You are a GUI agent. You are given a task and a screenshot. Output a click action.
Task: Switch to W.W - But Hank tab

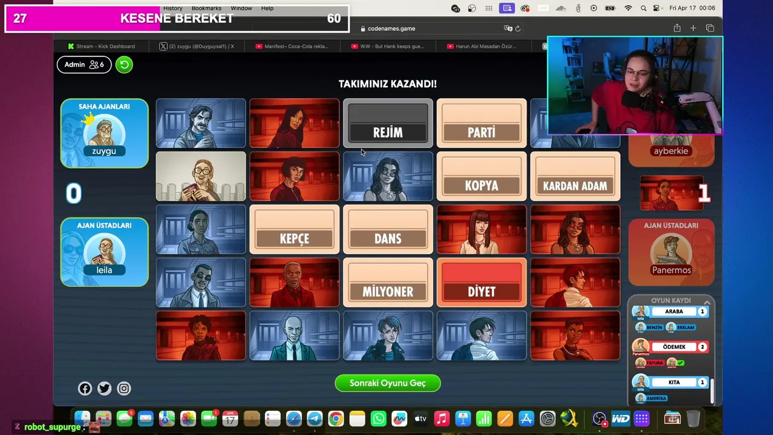pos(388,46)
